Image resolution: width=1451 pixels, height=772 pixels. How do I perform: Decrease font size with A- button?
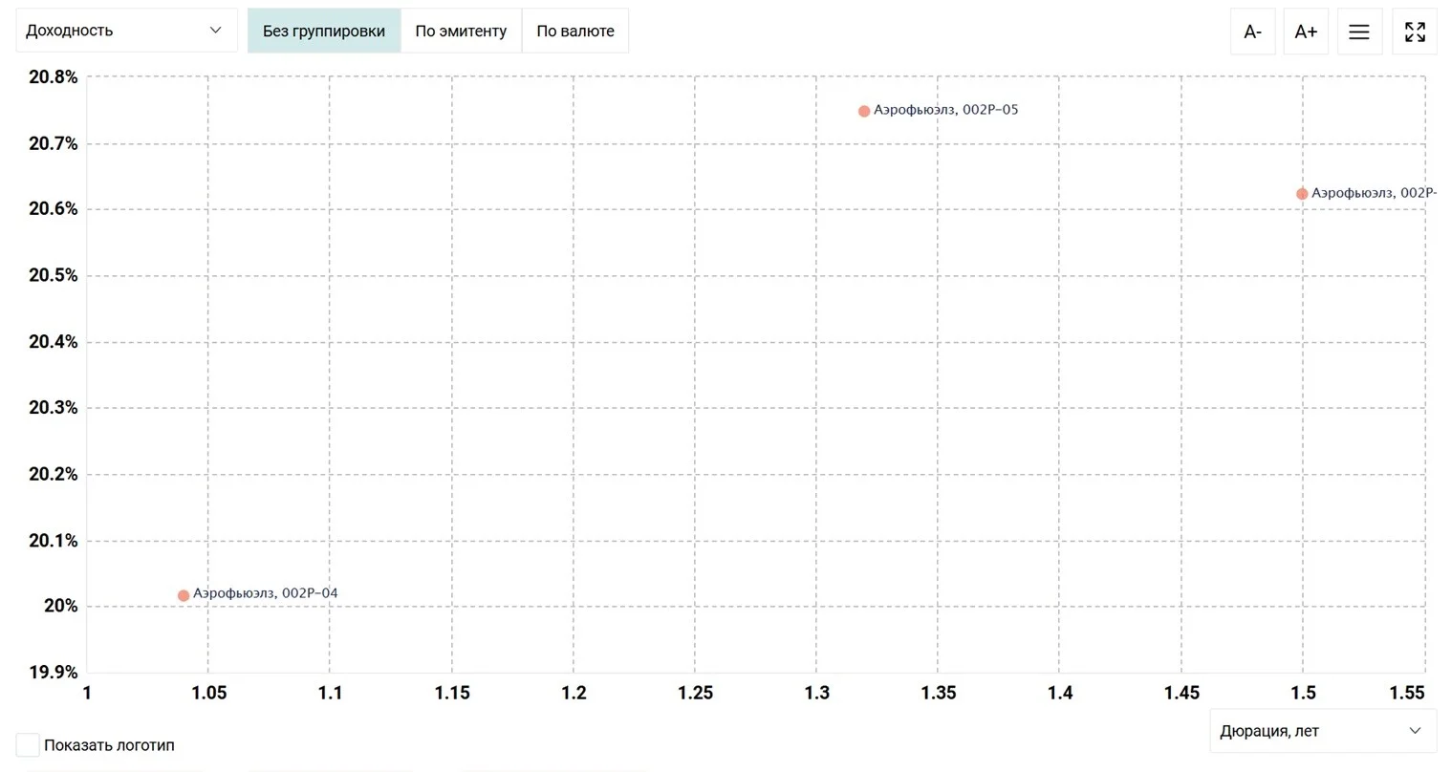point(1252,32)
